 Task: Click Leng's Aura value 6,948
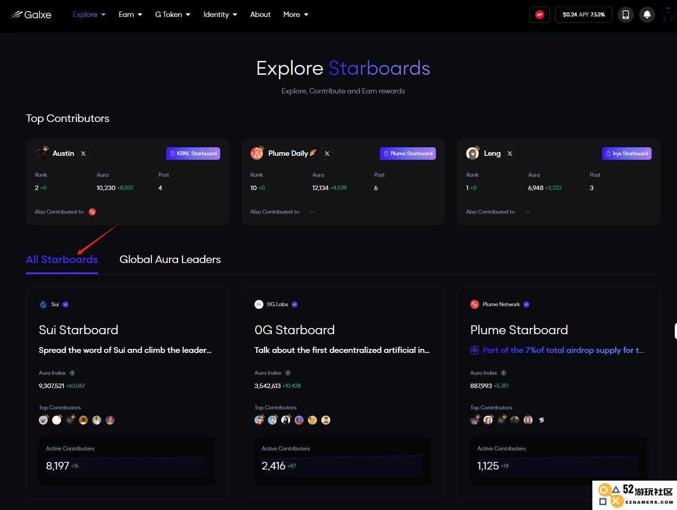point(536,188)
